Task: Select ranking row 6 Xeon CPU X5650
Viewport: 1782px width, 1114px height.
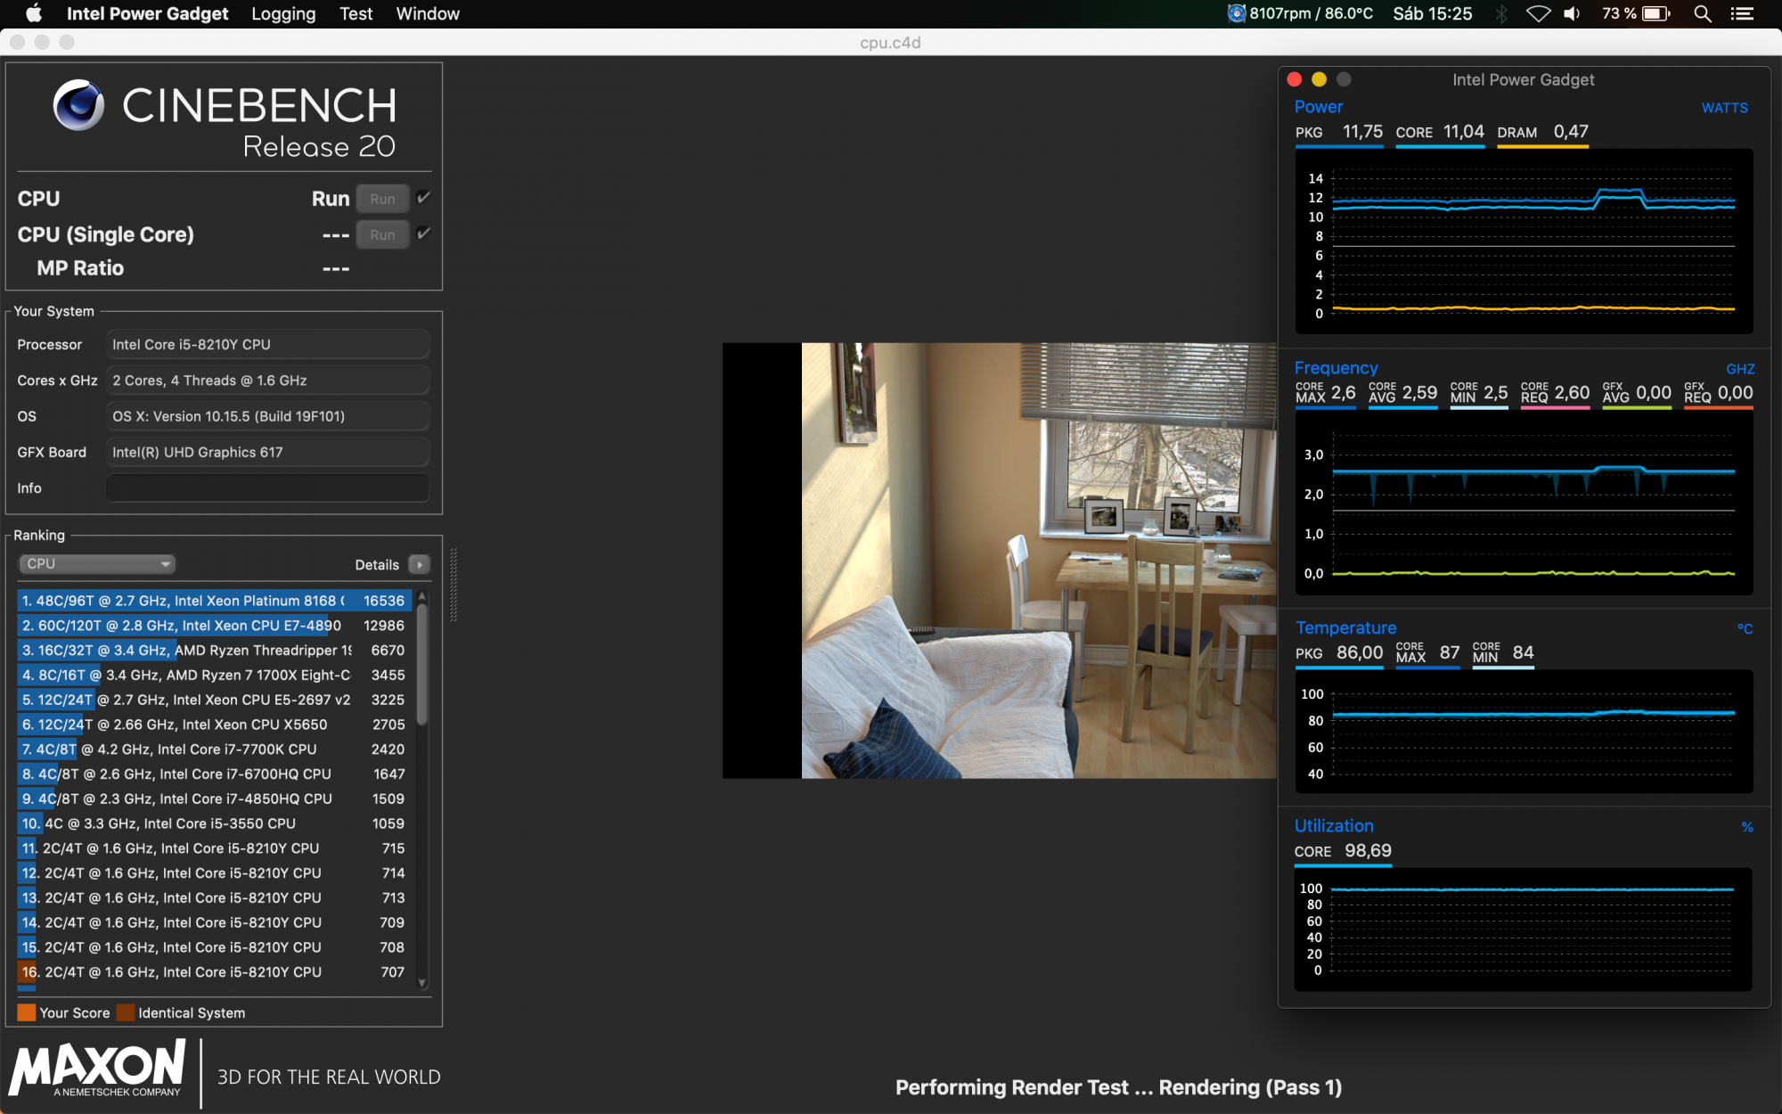Action: point(214,725)
